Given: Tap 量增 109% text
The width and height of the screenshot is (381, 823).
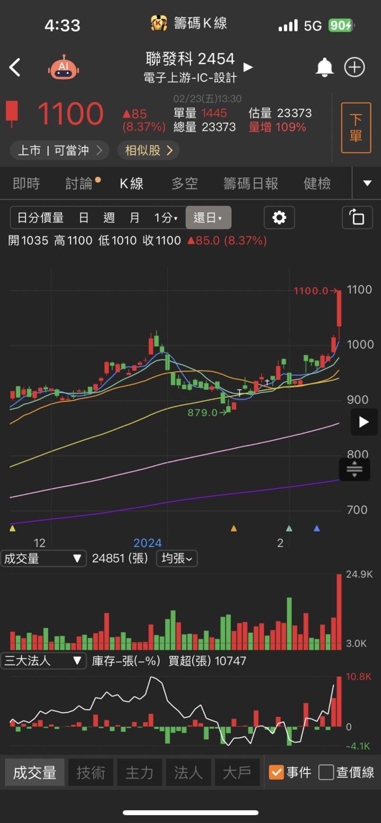Looking at the screenshot, I should (x=277, y=127).
